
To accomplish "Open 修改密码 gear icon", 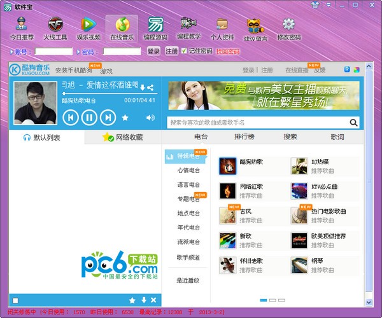I will 289,29.
